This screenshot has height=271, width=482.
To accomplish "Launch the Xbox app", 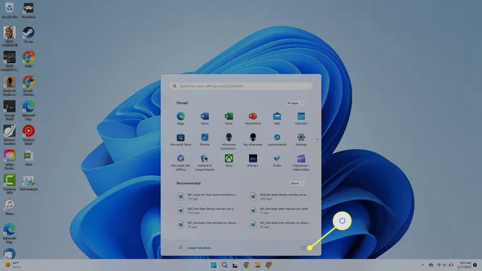I will [229, 161].
